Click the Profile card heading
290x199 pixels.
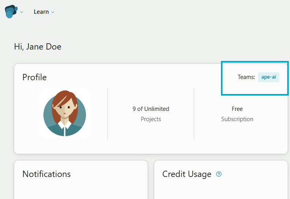click(35, 77)
